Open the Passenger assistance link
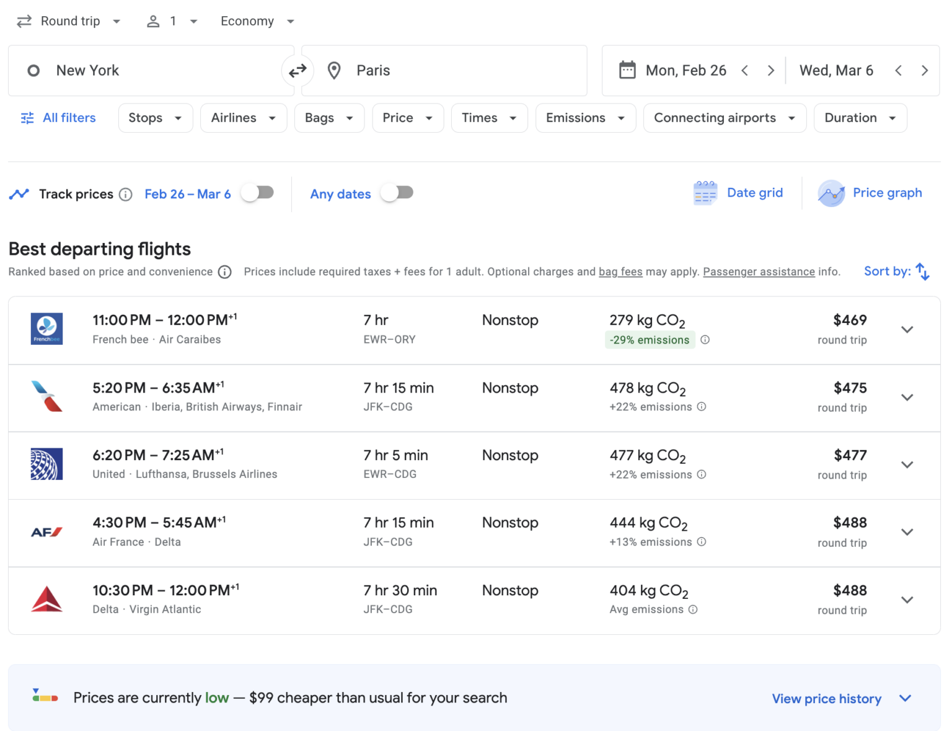The image size is (952, 731). [759, 272]
